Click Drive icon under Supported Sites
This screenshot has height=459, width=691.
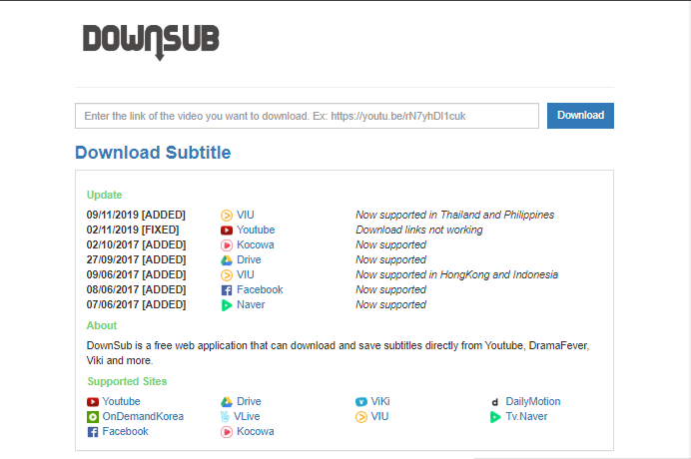[226, 402]
